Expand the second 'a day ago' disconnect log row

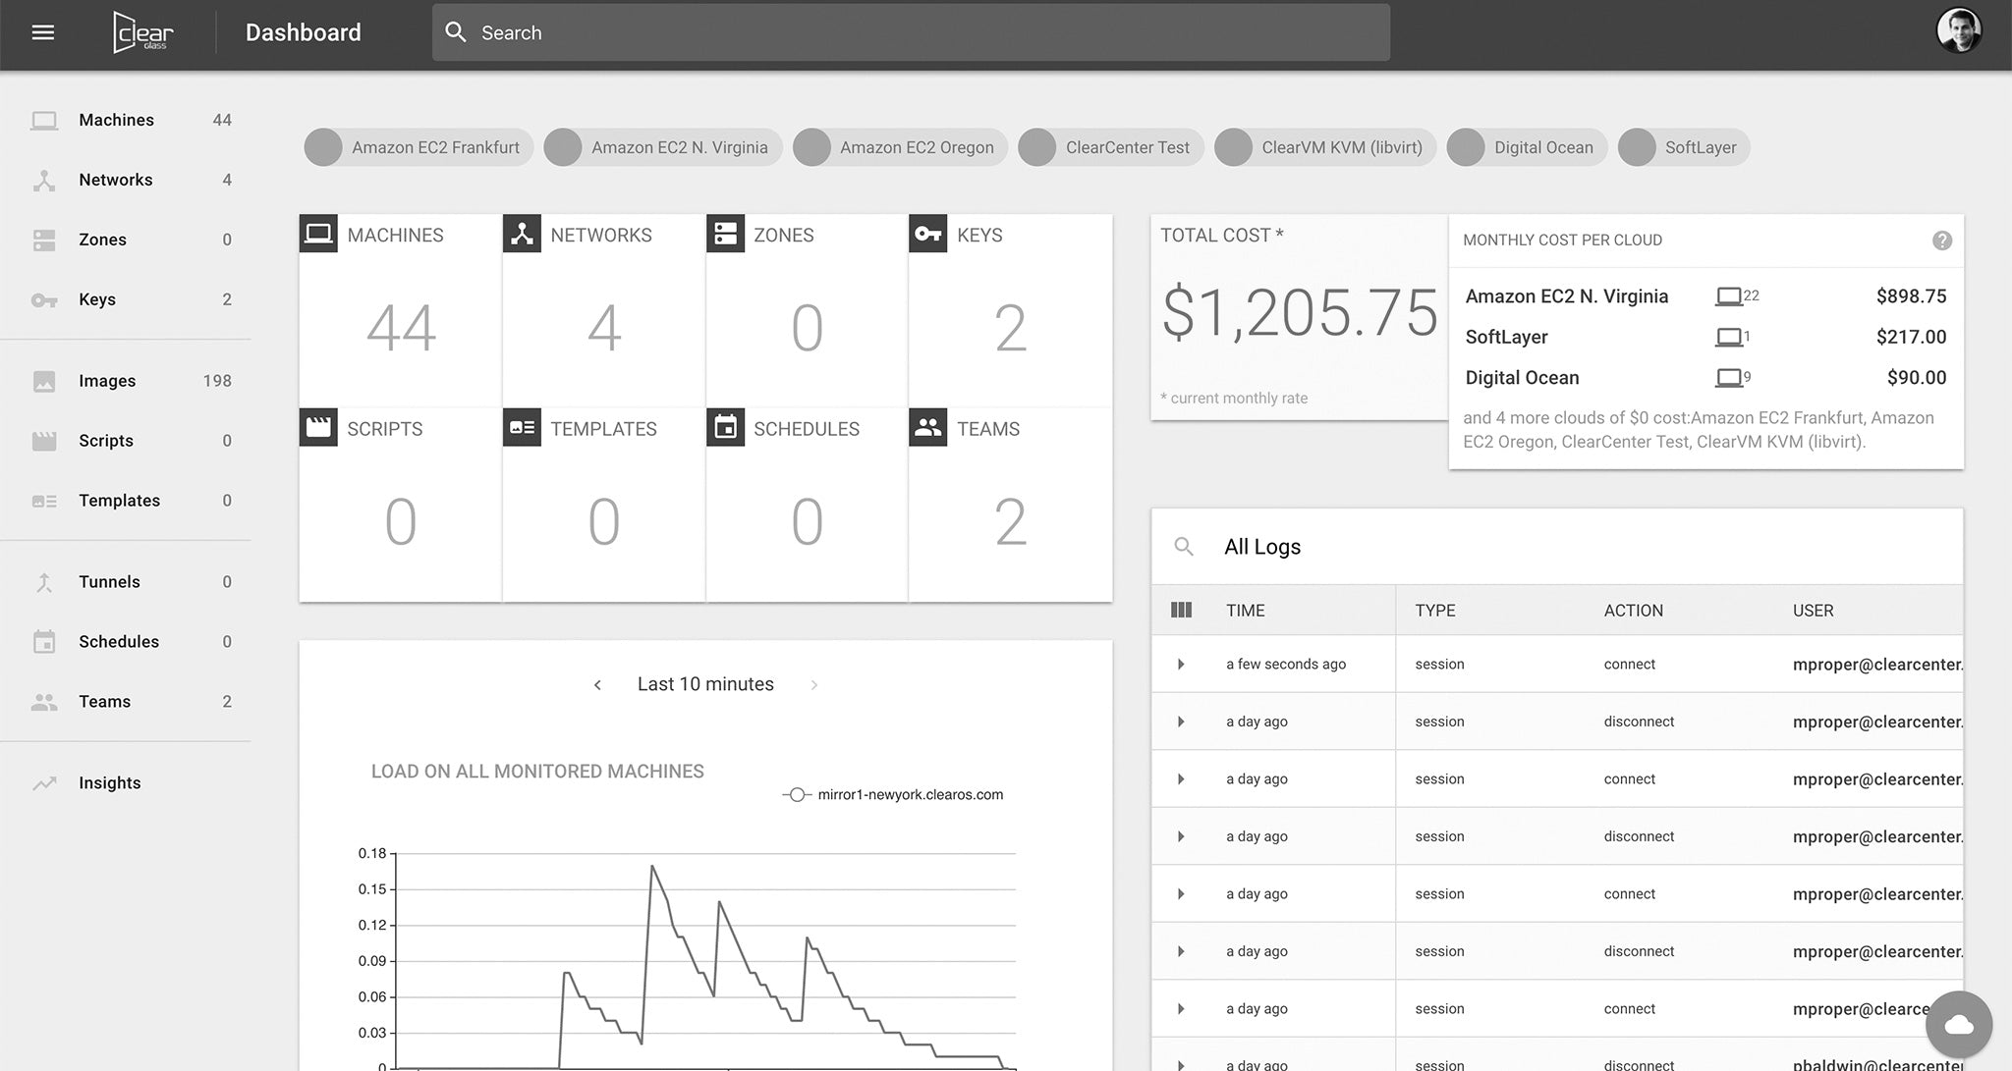coord(1181,836)
